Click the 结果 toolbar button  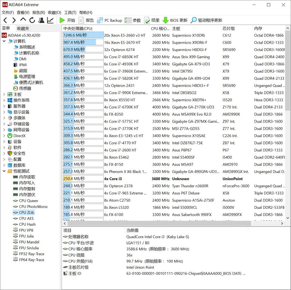pos(152,20)
